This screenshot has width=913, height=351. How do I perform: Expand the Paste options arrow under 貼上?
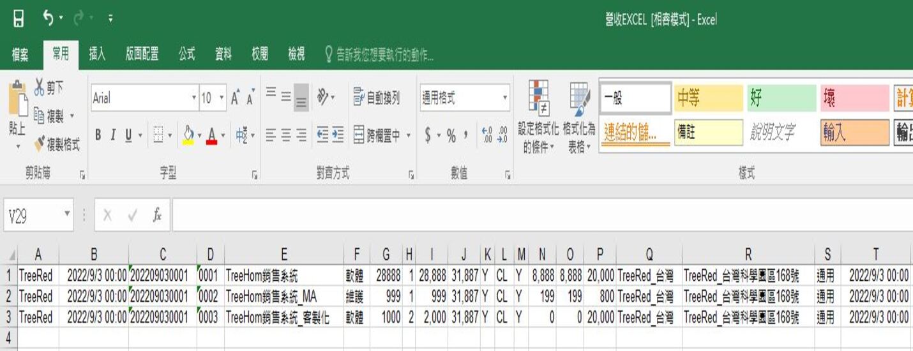17,146
